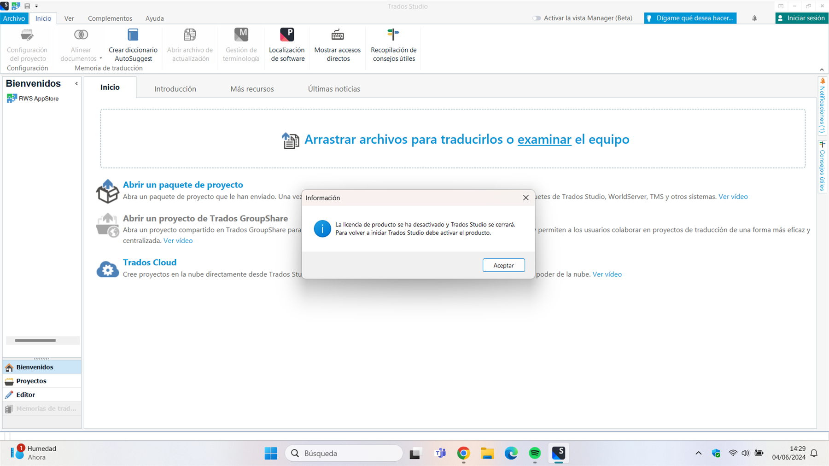Click Aceptar in the Información dialog
Image resolution: width=829 pixels, height=466 pixels.
[x=503, y=265]
